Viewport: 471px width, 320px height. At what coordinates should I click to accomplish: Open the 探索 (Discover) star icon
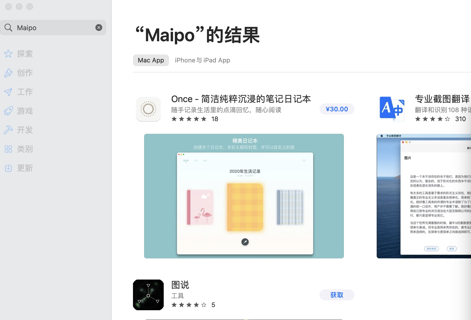[x=8, y=54]
